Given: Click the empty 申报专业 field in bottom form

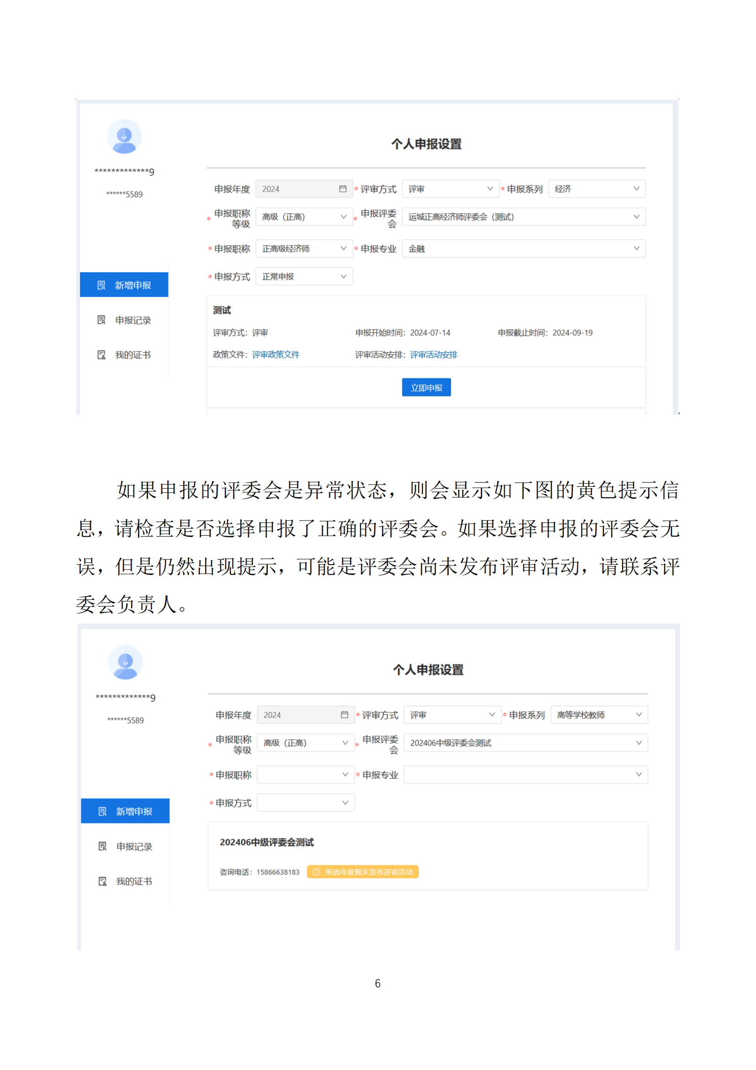Looking at the screenshot, I should point(525,774).
